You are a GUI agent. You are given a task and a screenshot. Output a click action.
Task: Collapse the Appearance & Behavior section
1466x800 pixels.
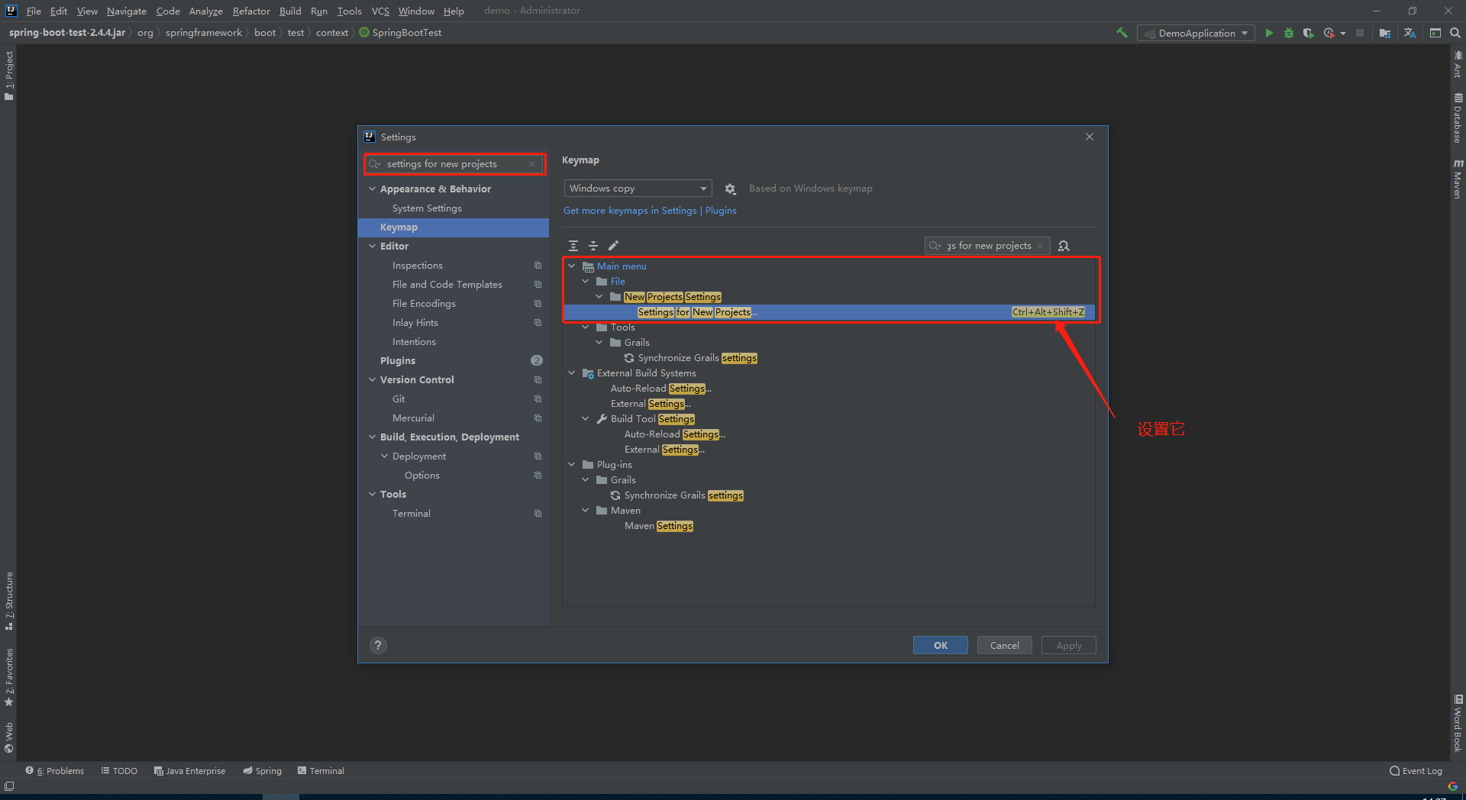click(x=373, y=189)
